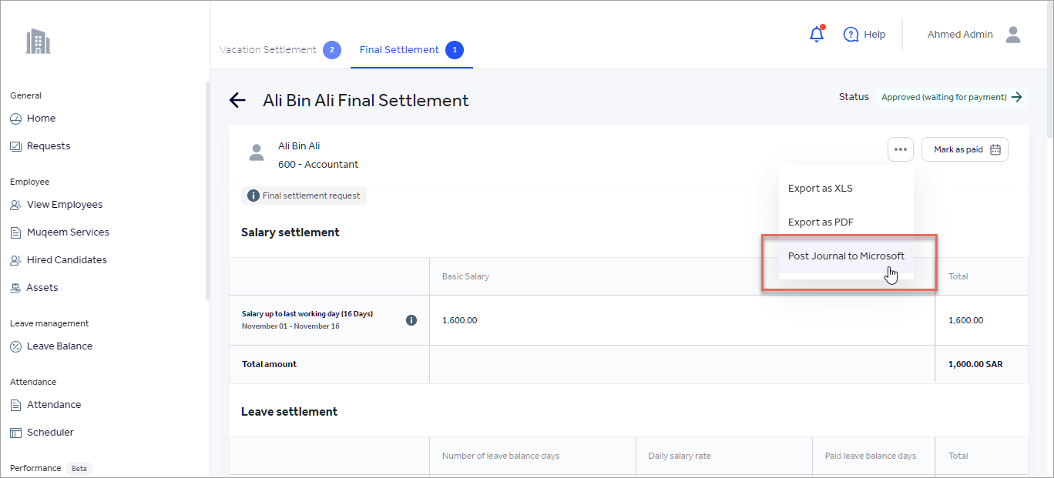Click the company building logo

point(38,42)
